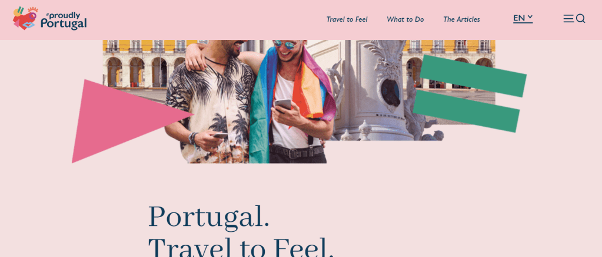
Task: Open the EN language dropdown
Action: click(523, 18)
